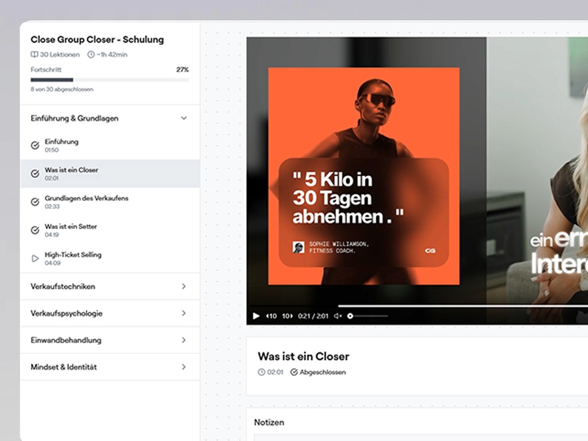Screen dimensions: 588x441
Task: Expand the Verkaufspsychologie section
Action: [110, 313]
